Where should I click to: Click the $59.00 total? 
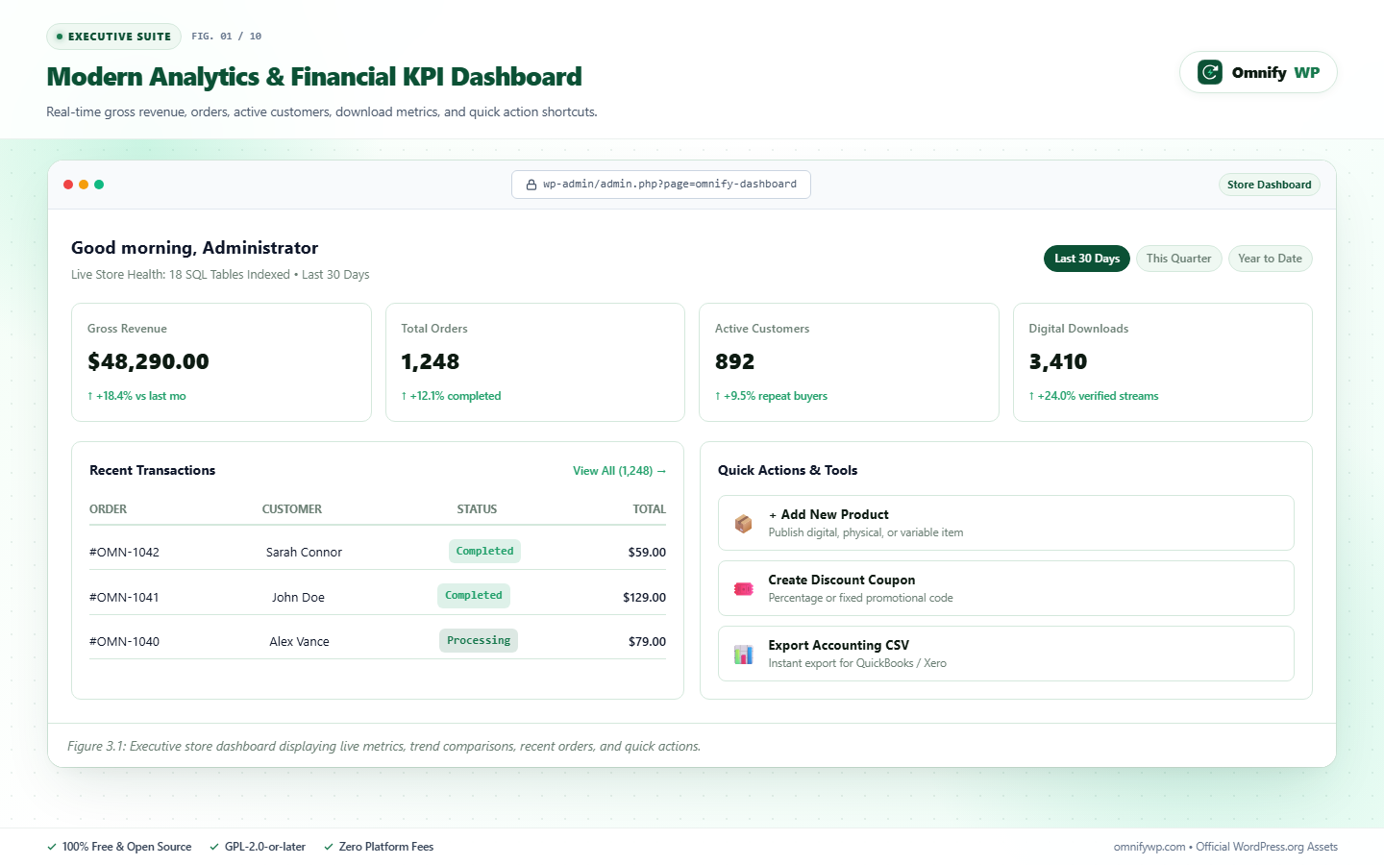(x=647, y=553)
